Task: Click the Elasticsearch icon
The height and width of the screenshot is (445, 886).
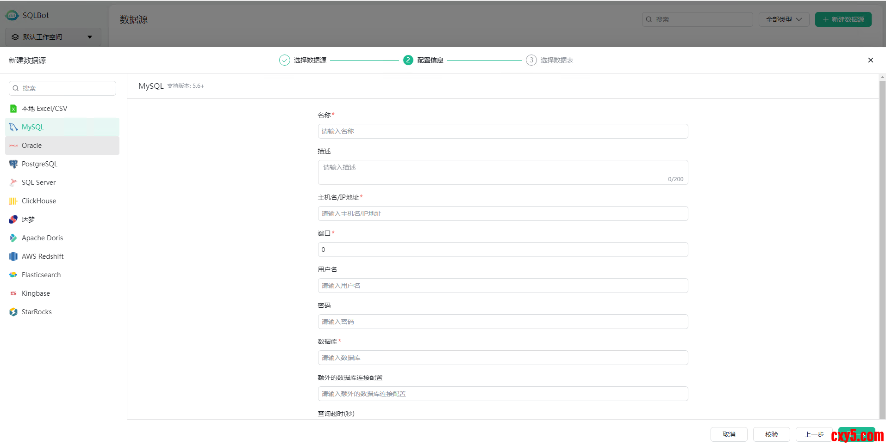Action: [x=13, y=275]
